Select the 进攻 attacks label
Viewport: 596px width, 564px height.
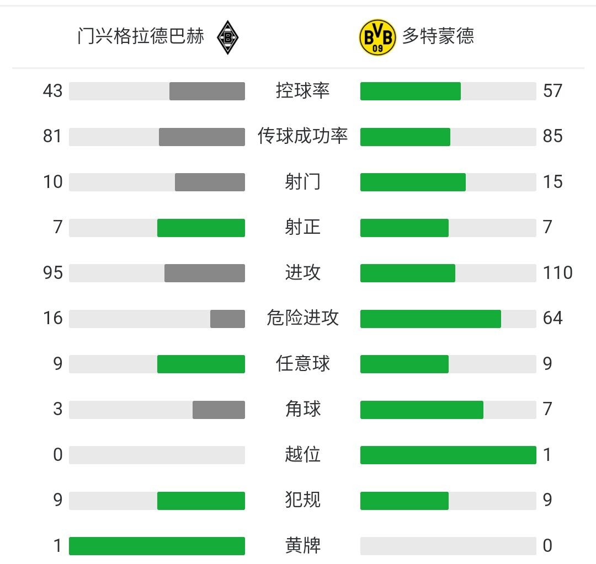click(x=302, y=273)
